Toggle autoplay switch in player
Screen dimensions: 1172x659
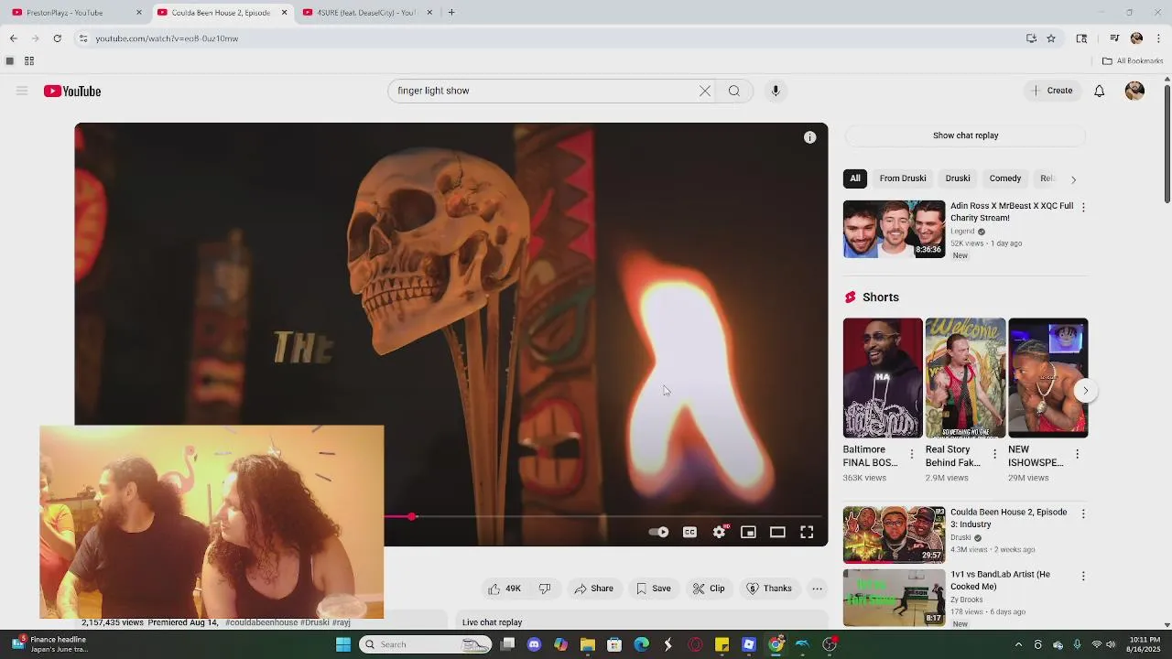658,532
